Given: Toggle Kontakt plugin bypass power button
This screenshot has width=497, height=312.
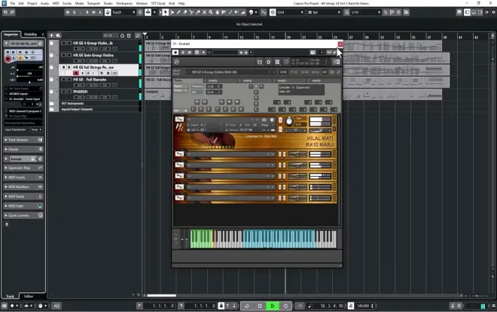Looking at the screenshot, I should click(175, 52).
